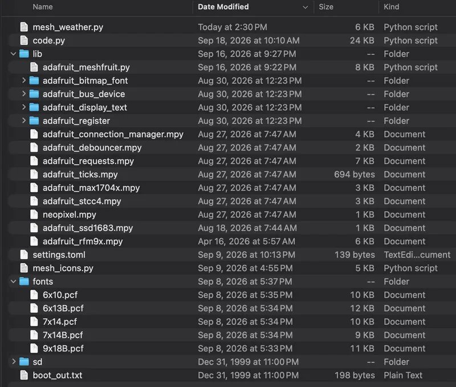Sort by the Kind column header
Image resolution: width=456 pixels, height=387 pixels.
click(x=392, y=7)
